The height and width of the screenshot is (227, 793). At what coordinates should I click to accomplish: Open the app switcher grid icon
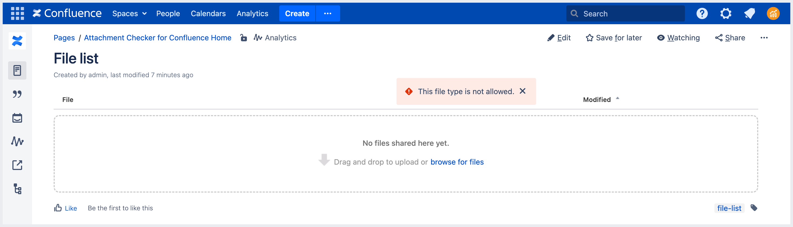point(17,13)
